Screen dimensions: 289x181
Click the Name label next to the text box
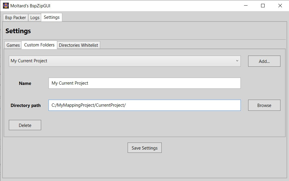click(25, 83)
